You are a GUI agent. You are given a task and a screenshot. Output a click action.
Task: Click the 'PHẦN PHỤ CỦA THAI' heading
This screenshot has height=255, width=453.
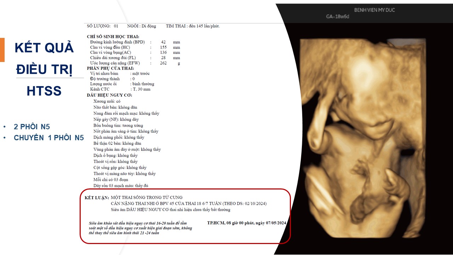[110, 68]
